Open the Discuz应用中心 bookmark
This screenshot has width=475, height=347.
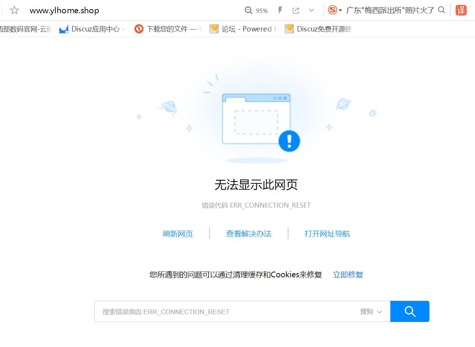92,29
